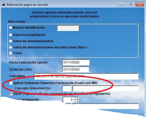Close the Elaboración pagos en cascada window
The image size is (146, 120).
[x=140, y=4]
